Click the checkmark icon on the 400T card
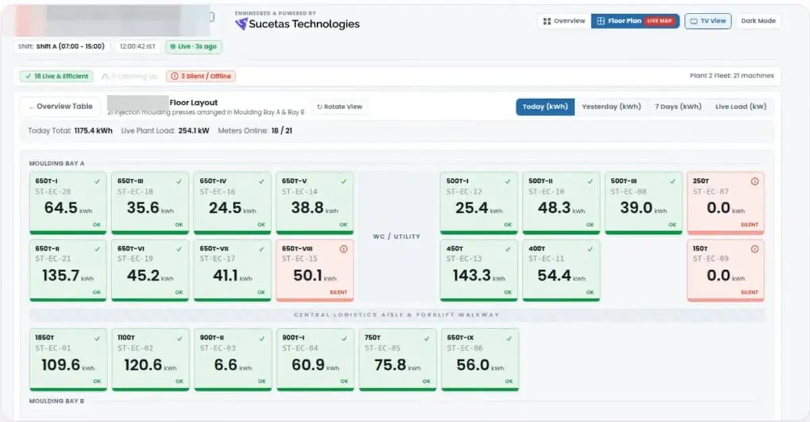This screenshot has height=422, width=810. tap(591, 249)
